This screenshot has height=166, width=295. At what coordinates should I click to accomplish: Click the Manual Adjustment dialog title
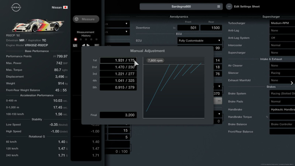pos(147,51)
